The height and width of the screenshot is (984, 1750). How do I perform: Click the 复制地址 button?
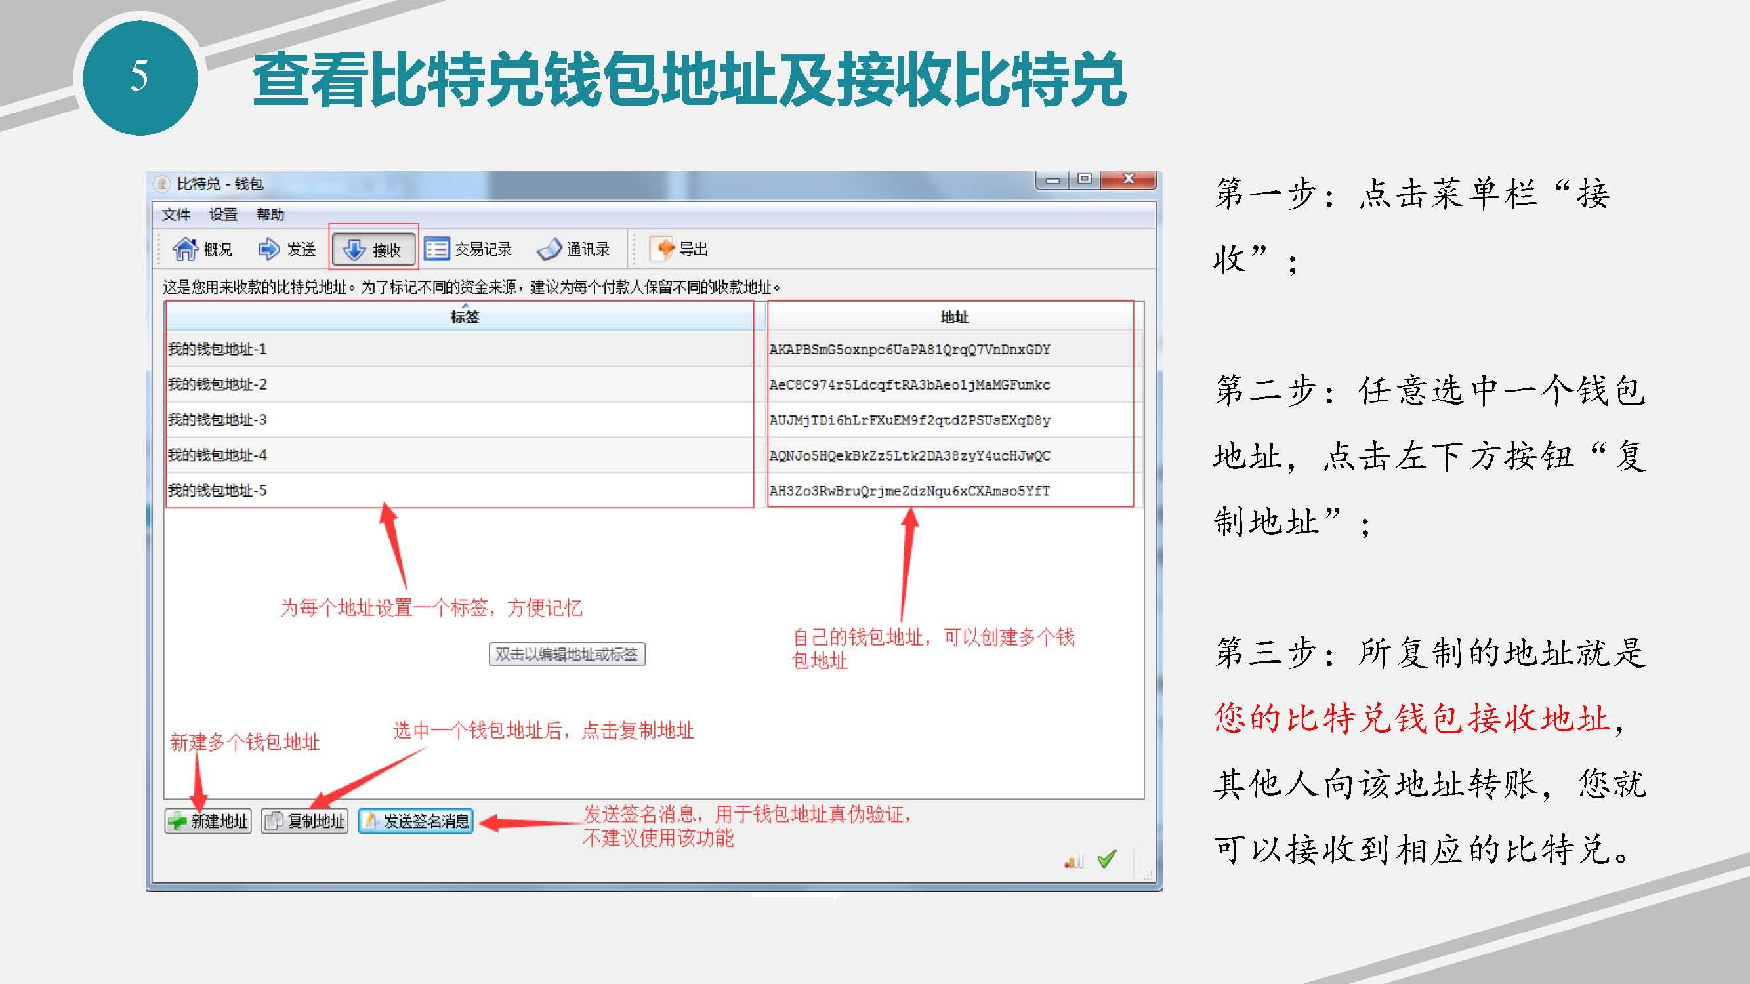point(305,821)
